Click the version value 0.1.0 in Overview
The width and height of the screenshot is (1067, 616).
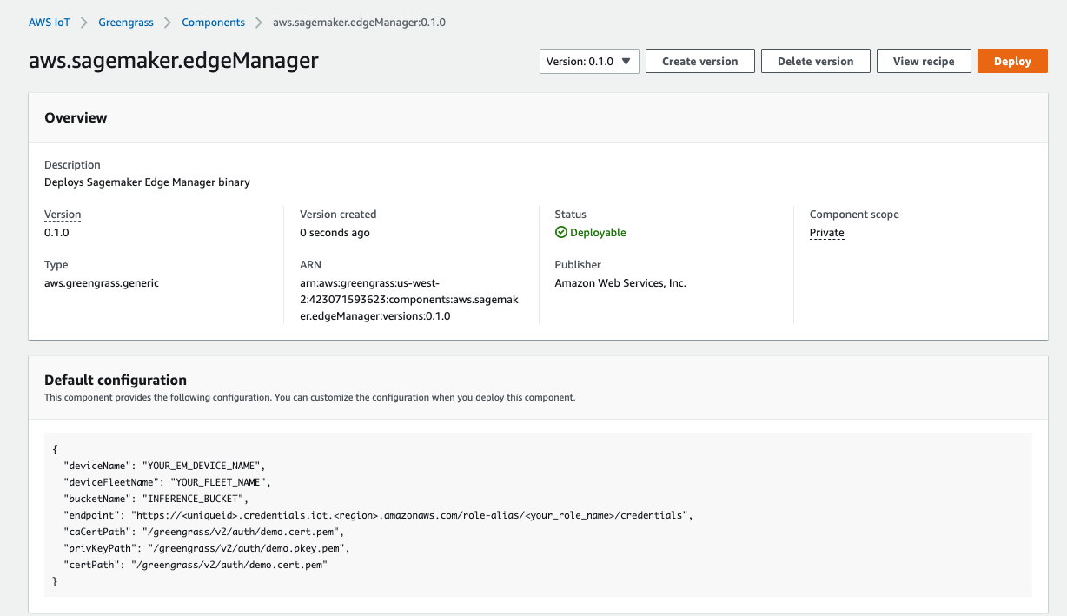[x=56, y=233]
